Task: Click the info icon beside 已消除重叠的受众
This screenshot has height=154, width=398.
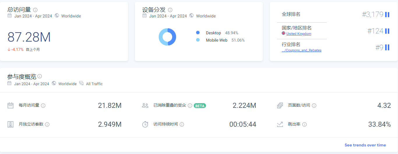Action: coord(190,105)
